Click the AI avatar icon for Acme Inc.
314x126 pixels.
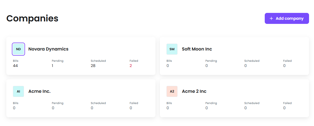pyautogui.click(x=18, y=91)
